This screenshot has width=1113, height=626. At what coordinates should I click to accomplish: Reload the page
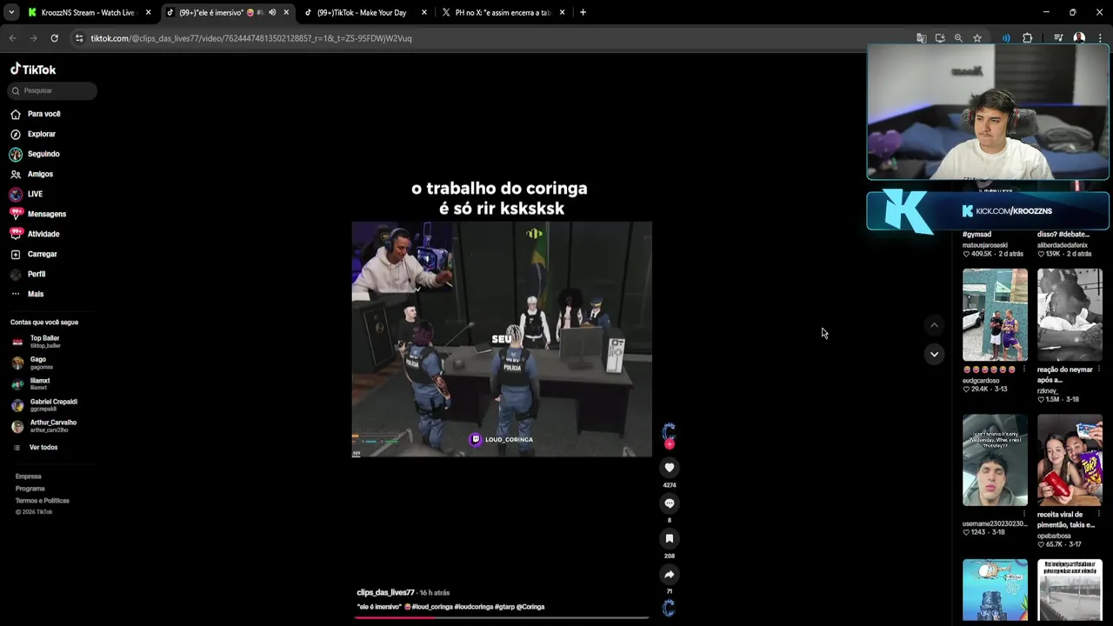coord(54,38)
